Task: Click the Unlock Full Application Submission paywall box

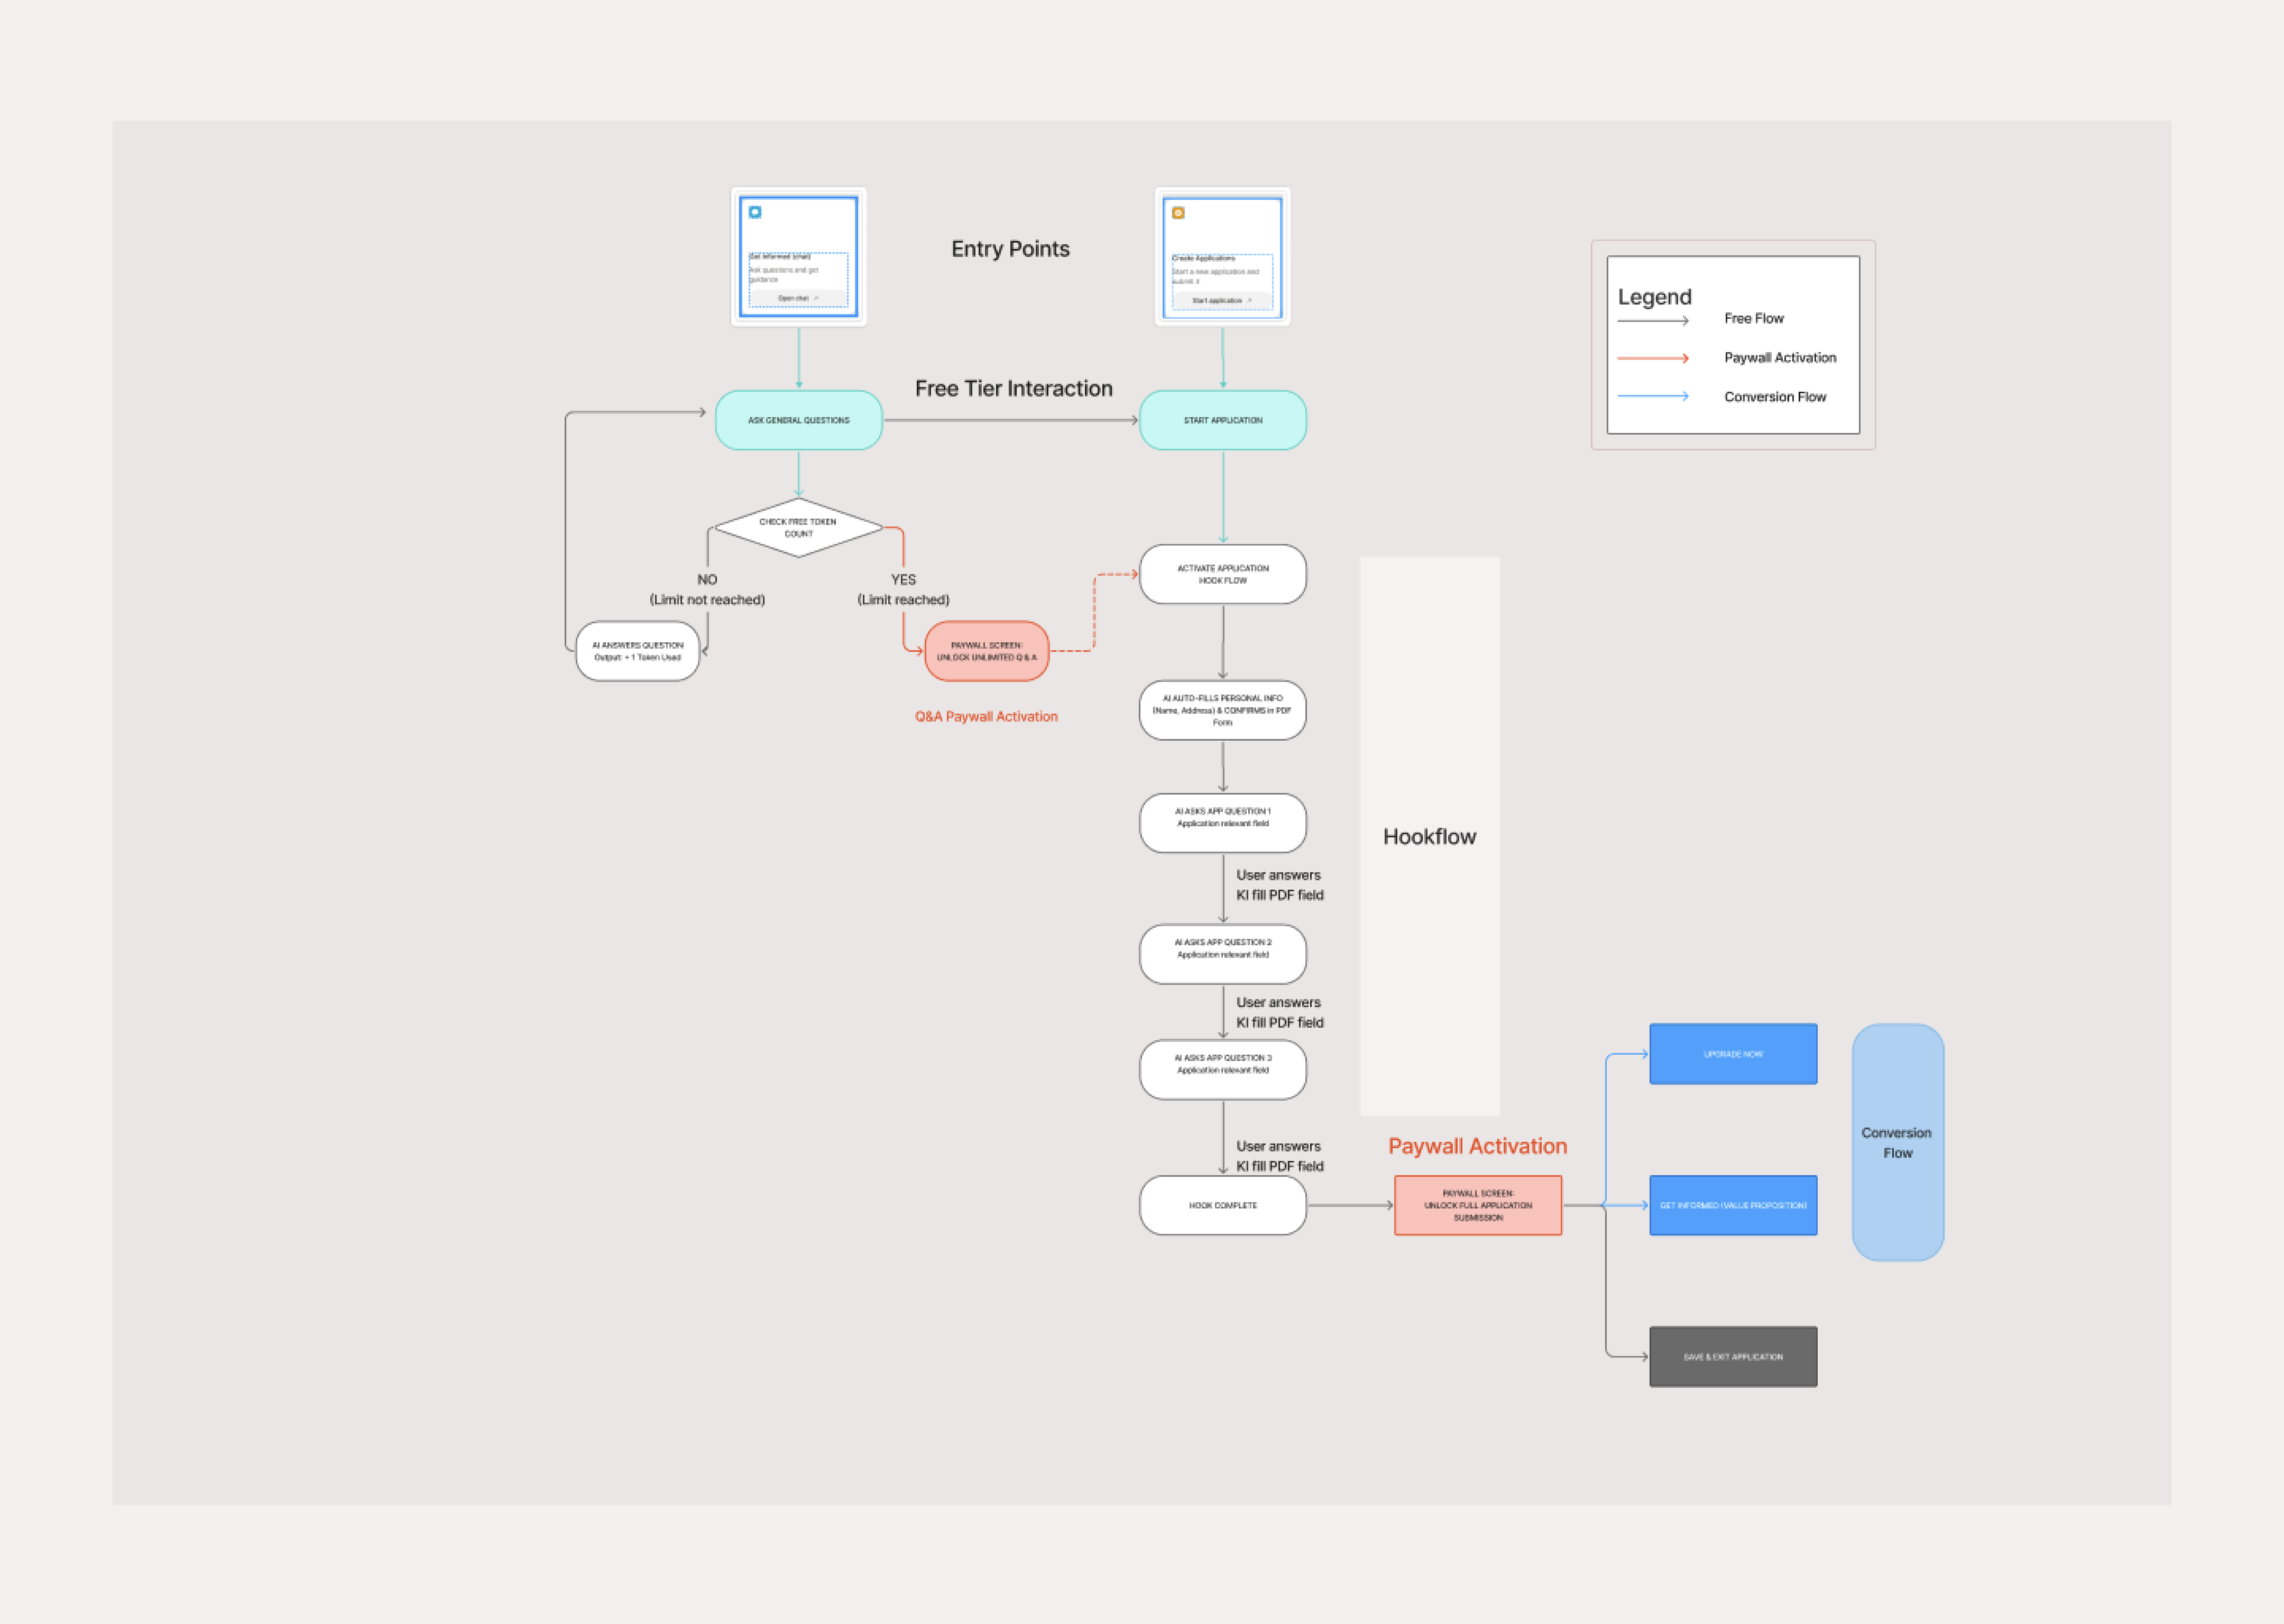Action: point(1477,1205)
